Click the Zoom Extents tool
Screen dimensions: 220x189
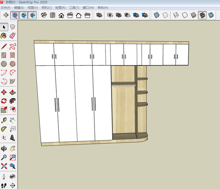tap(4, 166)
